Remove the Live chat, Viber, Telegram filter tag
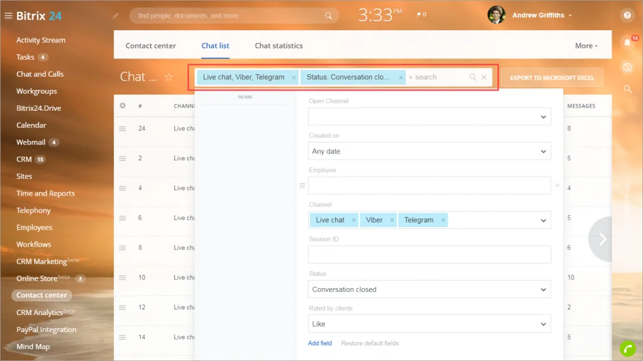 point(294,77)
